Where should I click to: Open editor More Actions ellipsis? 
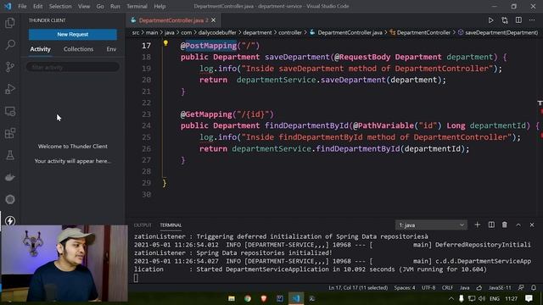pos(532,20)
